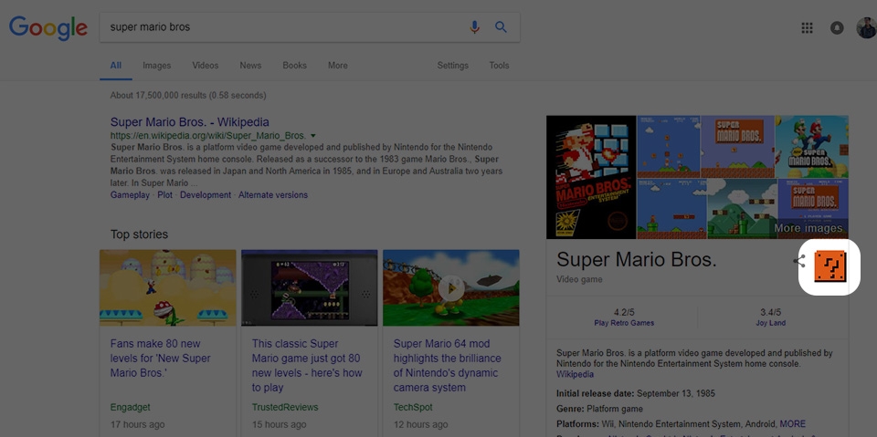This screenshot has height=437, width=877.
Task: Share the Super Mario Bros. panel
Action: pos(800,260)
